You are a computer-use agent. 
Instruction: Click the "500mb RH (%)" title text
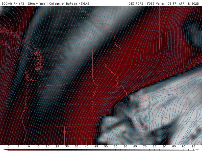[13, 4]
